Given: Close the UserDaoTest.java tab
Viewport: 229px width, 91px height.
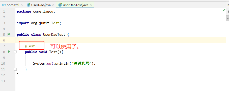Looking at the screenshot, I should pyautogui.click(x=91, y=5).
